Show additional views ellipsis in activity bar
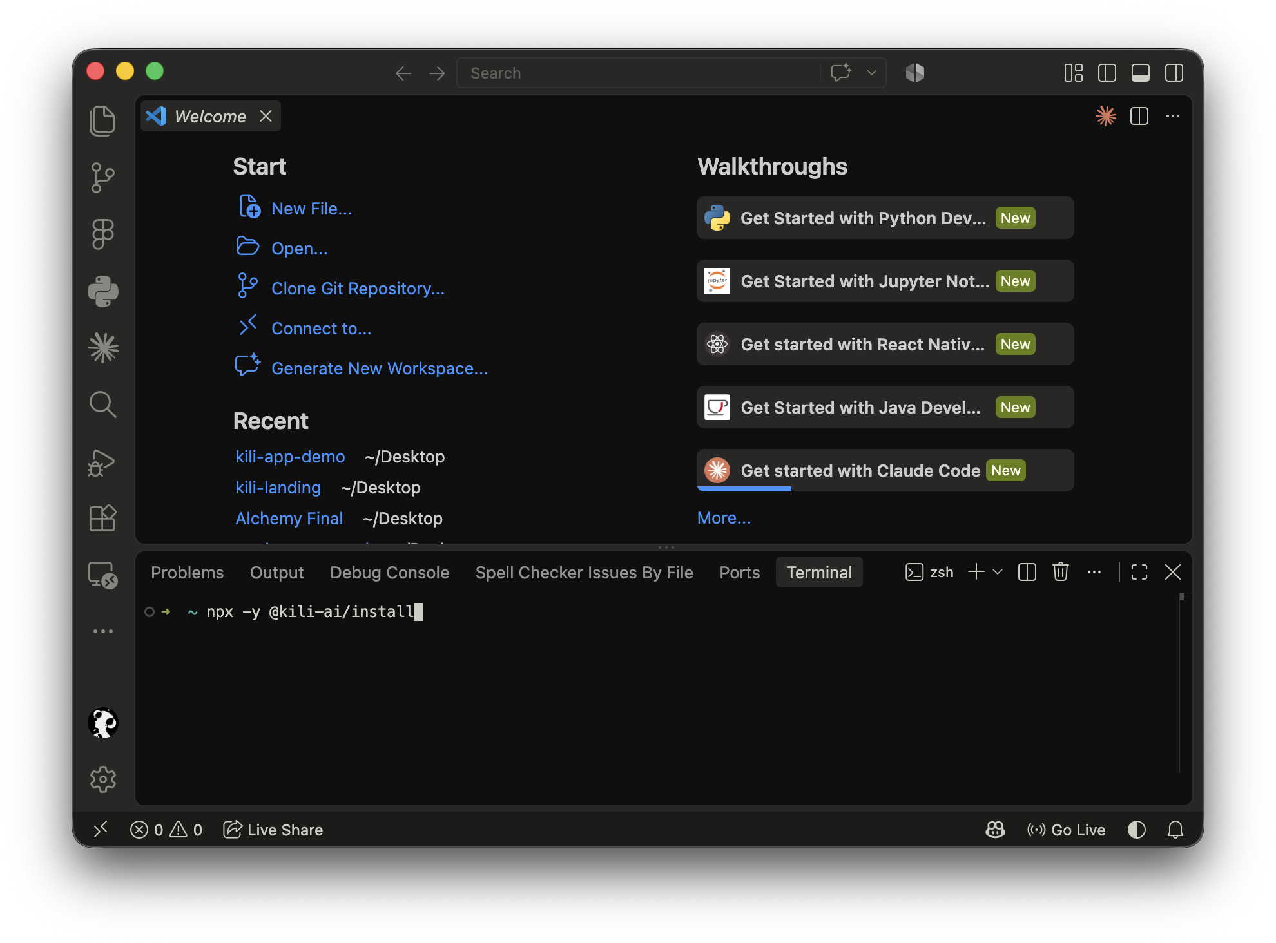 [x=102, y=631]
